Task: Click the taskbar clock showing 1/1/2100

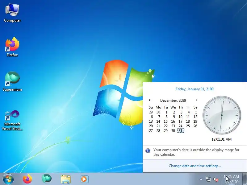Action: pyautogui.click(x=231, y=179)
